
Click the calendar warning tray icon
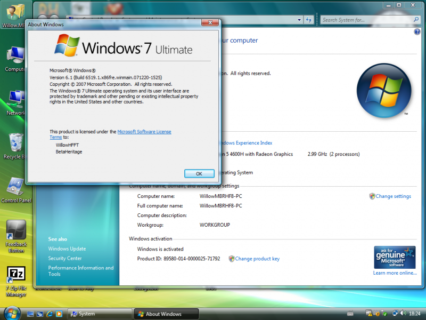376,314
